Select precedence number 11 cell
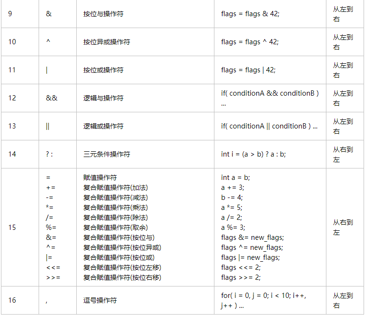Image resolution: width=365 pixels, height=316 pixels. click(x=20, y=70)
